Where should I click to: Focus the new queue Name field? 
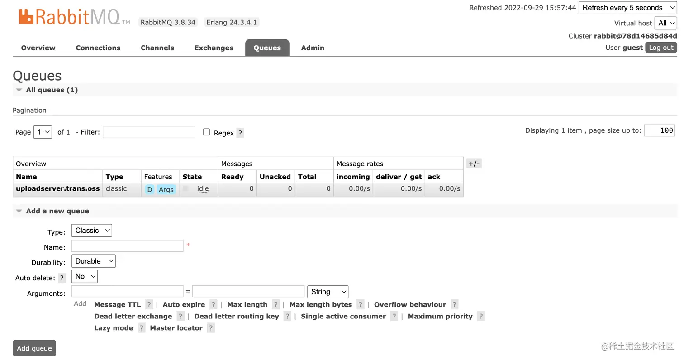tap(127, 246)
